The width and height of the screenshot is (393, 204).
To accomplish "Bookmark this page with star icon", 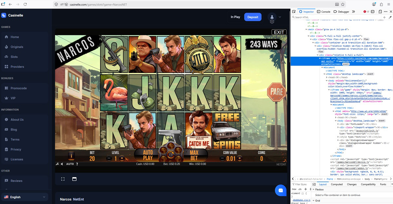I will coord(343,4).
